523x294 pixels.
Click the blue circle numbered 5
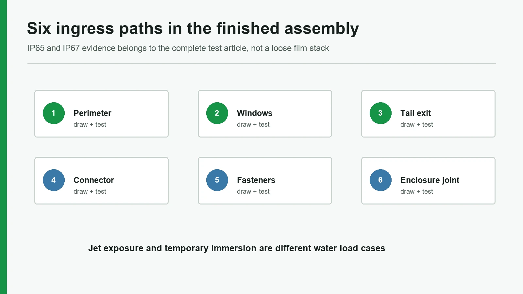(x=217, y=180)
